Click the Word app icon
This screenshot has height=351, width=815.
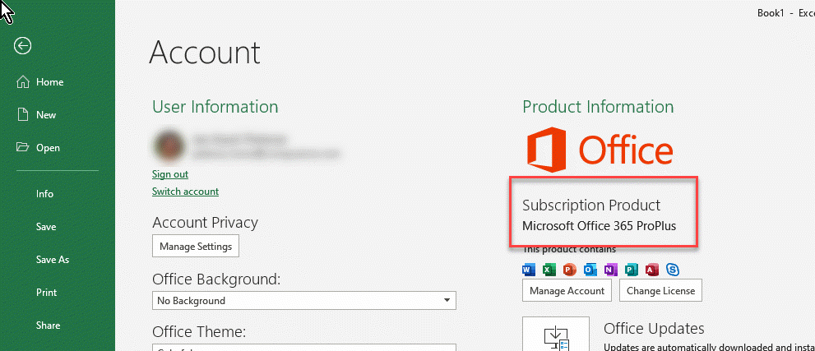point(529,270)
